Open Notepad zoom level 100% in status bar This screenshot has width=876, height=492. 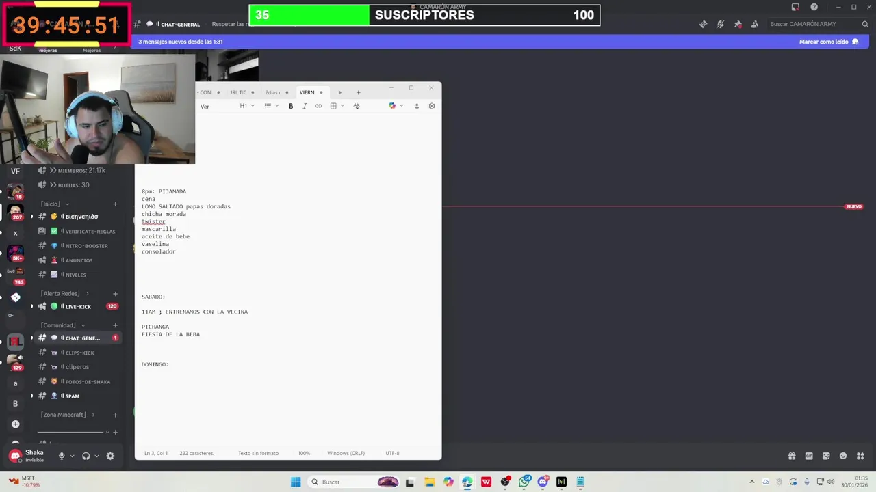[x=304, y=453]
